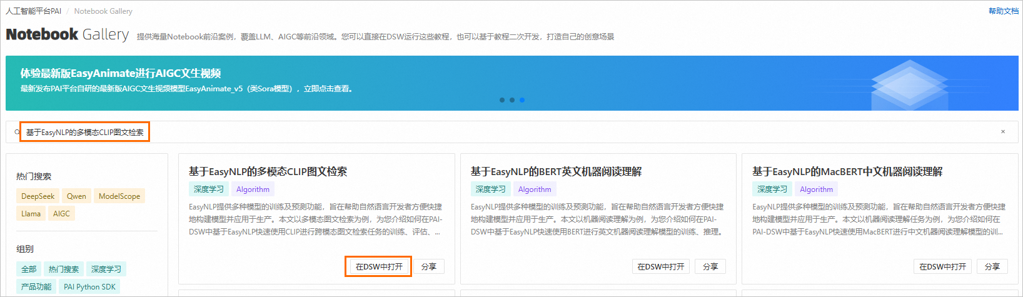
Task: Click 深度学习 tag on MacBERT中文 card
Action: (772, 189)
